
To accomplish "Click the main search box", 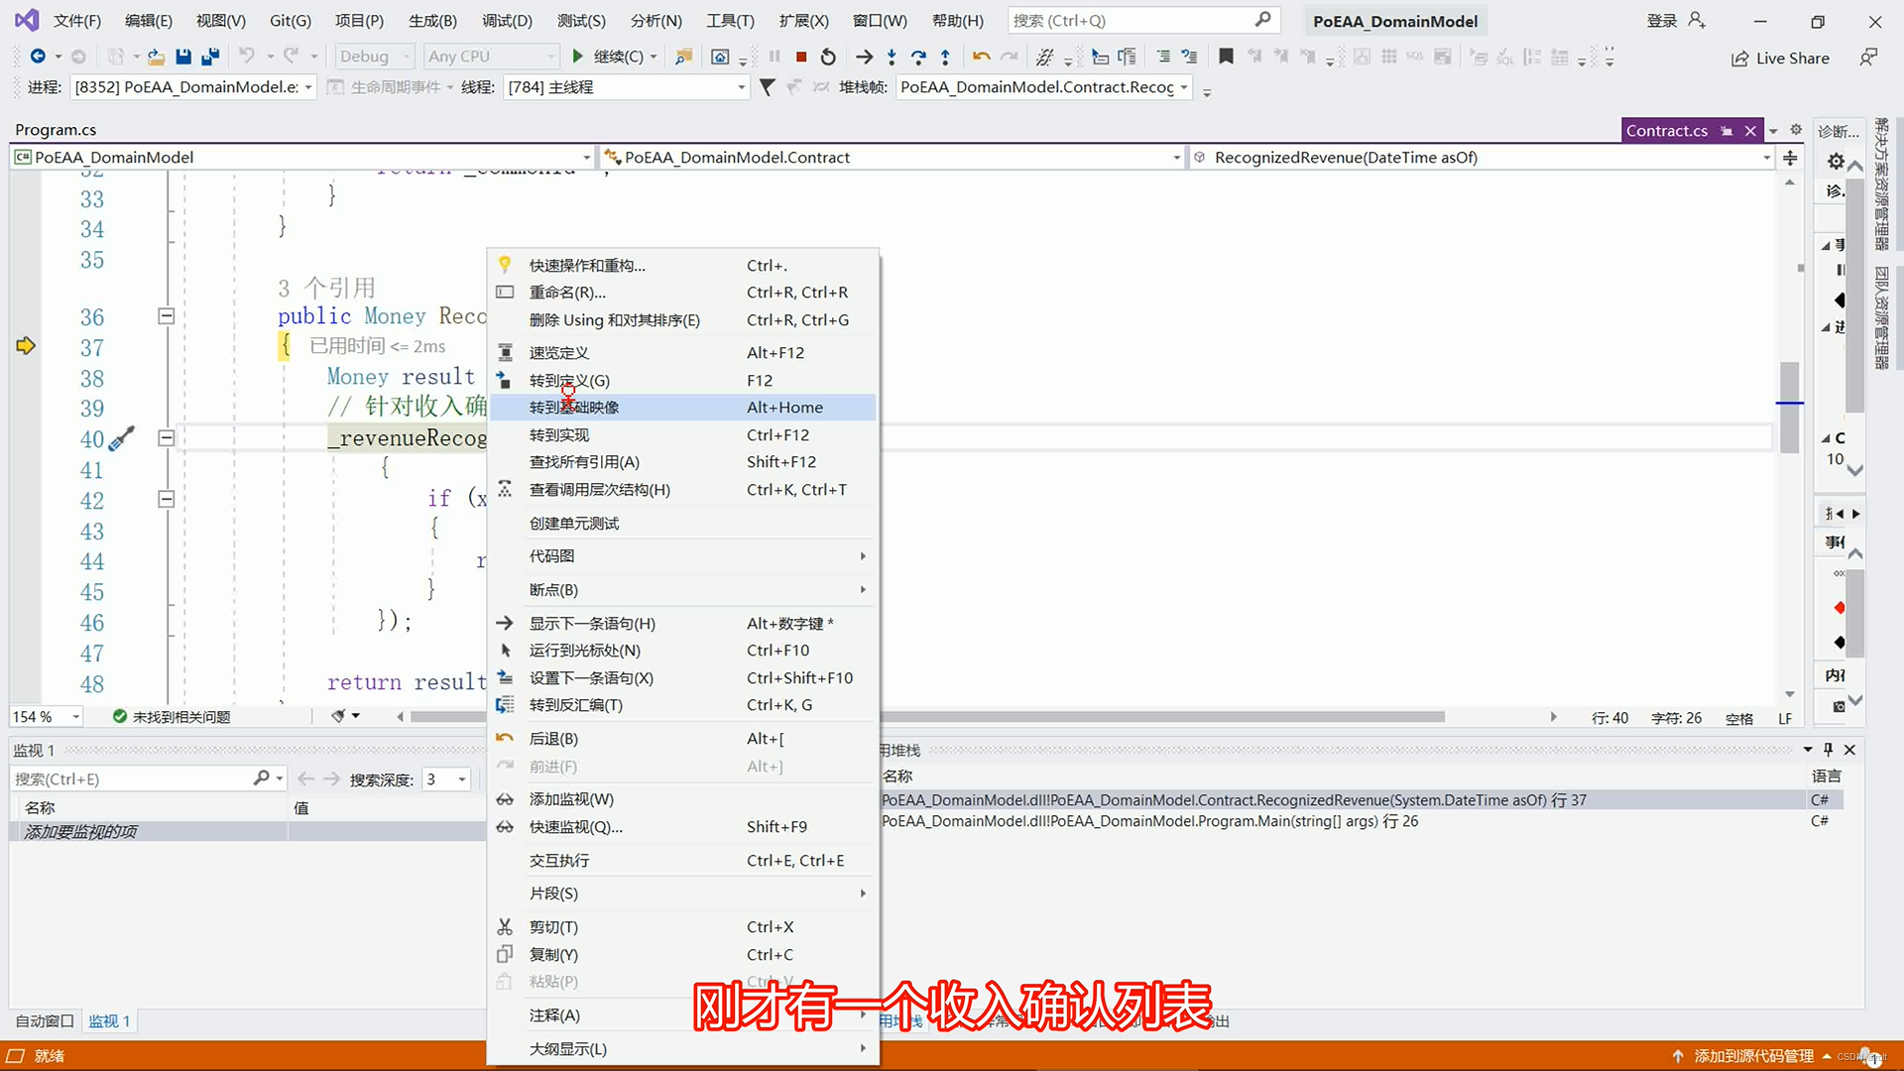I will tap(1143, 21).
